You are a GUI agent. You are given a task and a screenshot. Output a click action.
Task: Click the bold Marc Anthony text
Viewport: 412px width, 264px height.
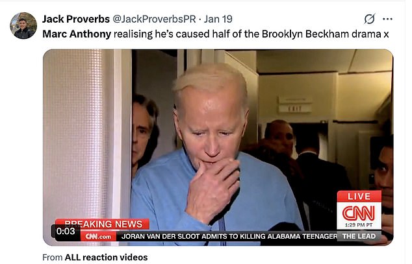click(77, 34)
